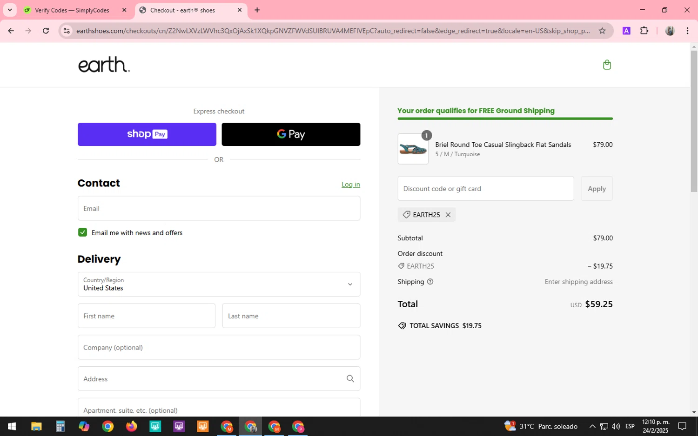Open network status tray icon
Image resolution: width=698 pixels, height=436 pixels.
click(604, 426)
